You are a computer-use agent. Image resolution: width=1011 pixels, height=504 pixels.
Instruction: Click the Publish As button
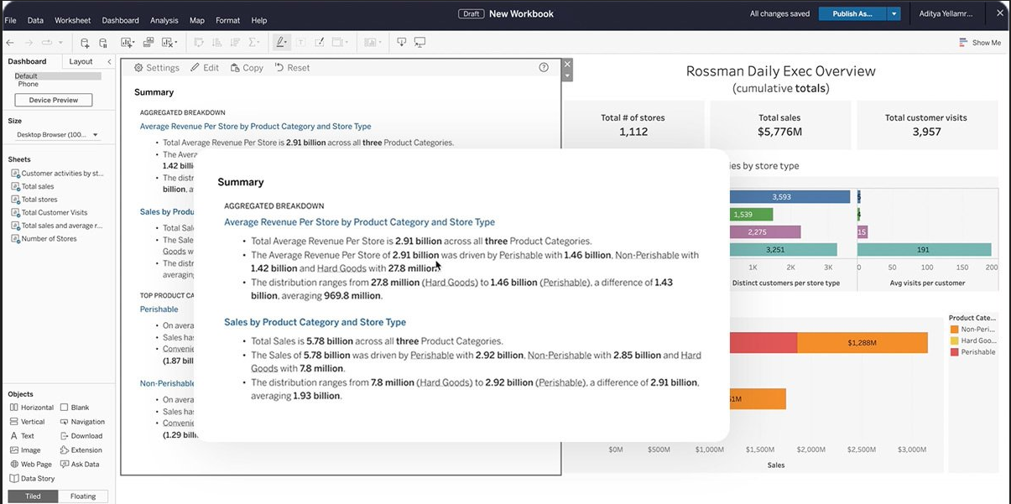[853, 14]
